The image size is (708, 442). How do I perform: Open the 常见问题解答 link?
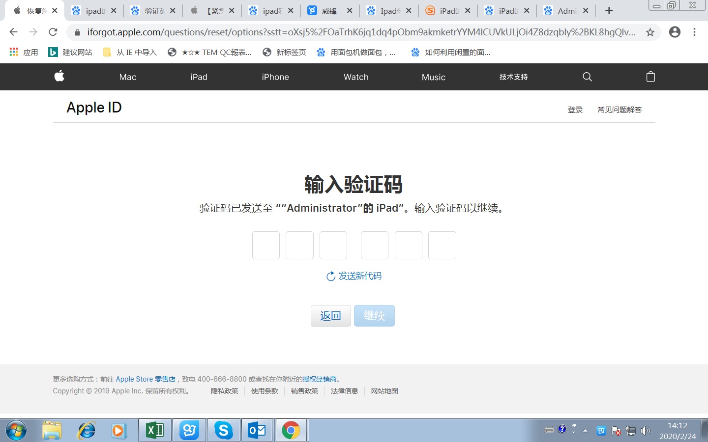point(619,110)
